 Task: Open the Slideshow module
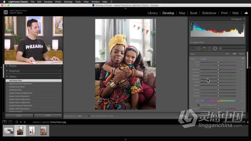coord(209,13)
